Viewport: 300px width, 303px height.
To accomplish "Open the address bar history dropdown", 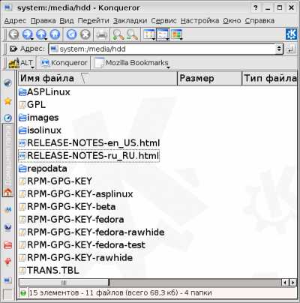I will 279,49.
